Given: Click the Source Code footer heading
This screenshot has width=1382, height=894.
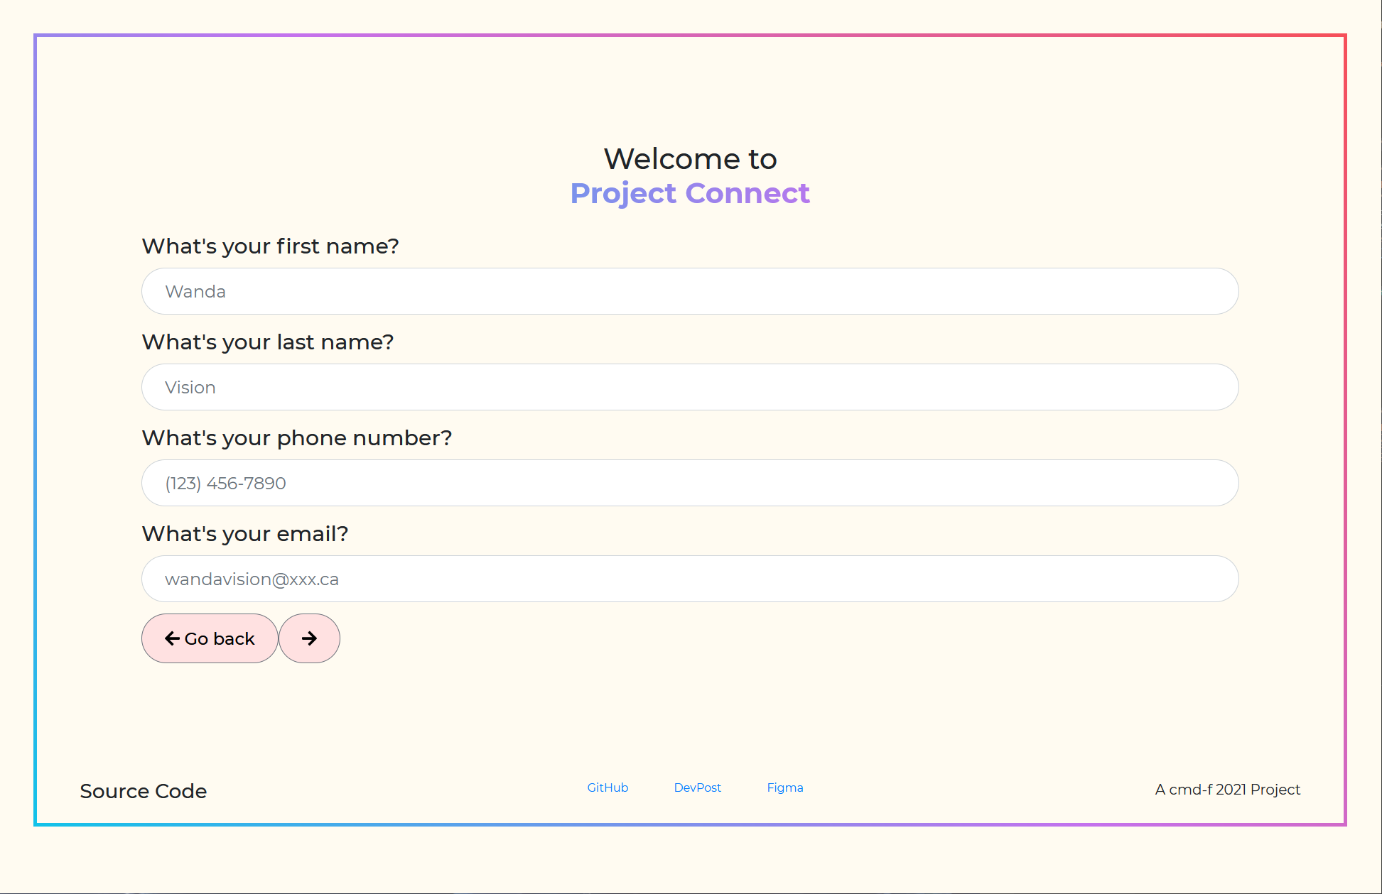Looking at the screenshot, I should click(143, 791).
